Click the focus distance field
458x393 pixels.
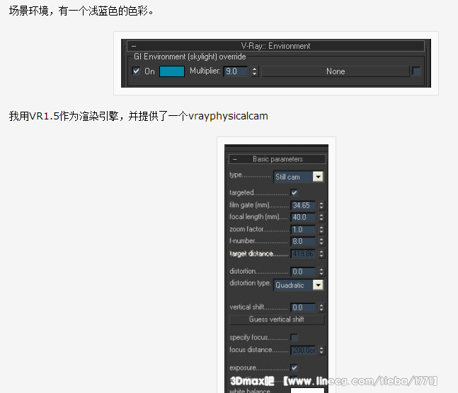tap(303, 350)
